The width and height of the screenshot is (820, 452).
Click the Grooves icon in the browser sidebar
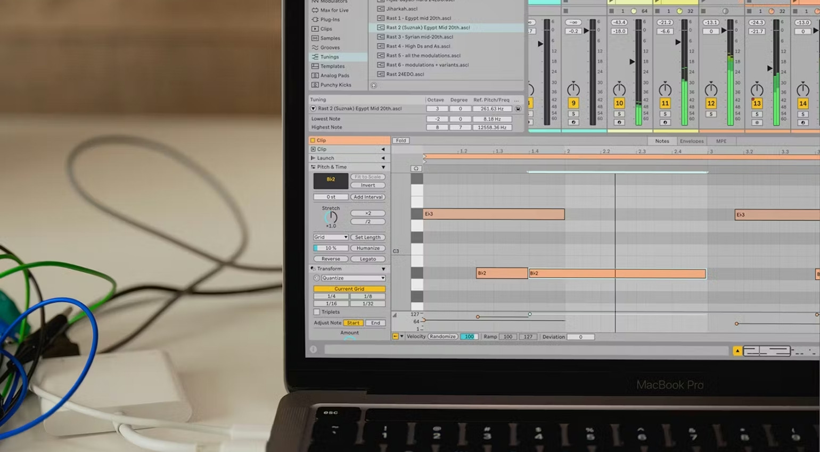315,47
